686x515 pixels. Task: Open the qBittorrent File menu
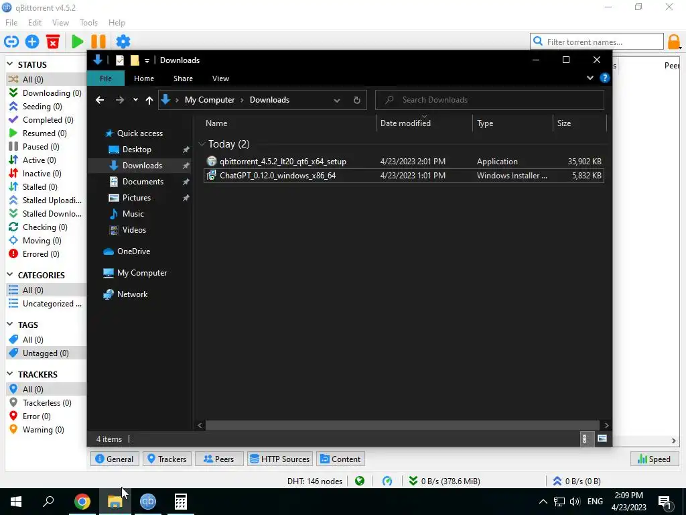click(x=11, y=22)
